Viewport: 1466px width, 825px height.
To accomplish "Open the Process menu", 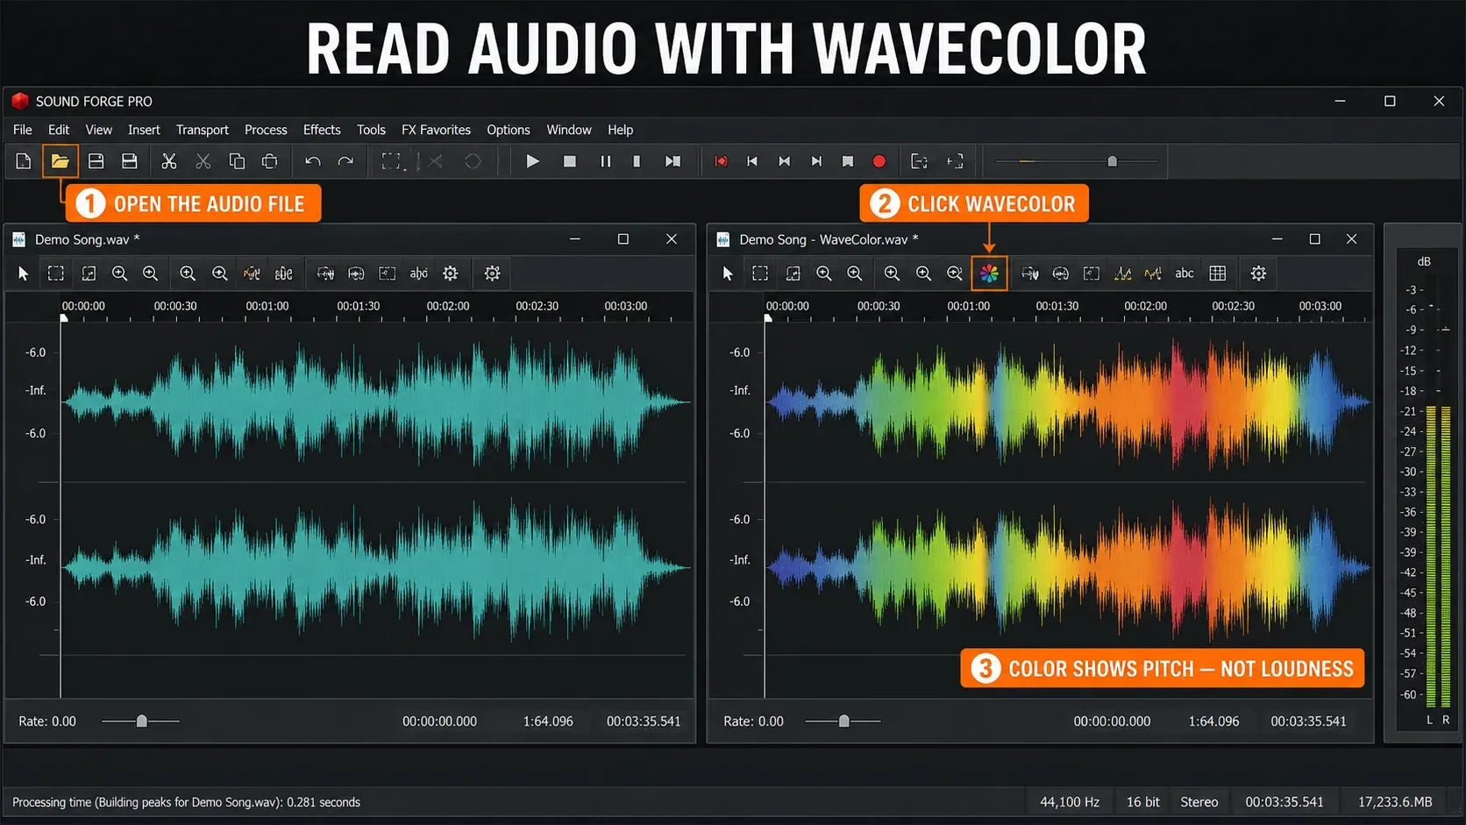I will click(266, 130).
